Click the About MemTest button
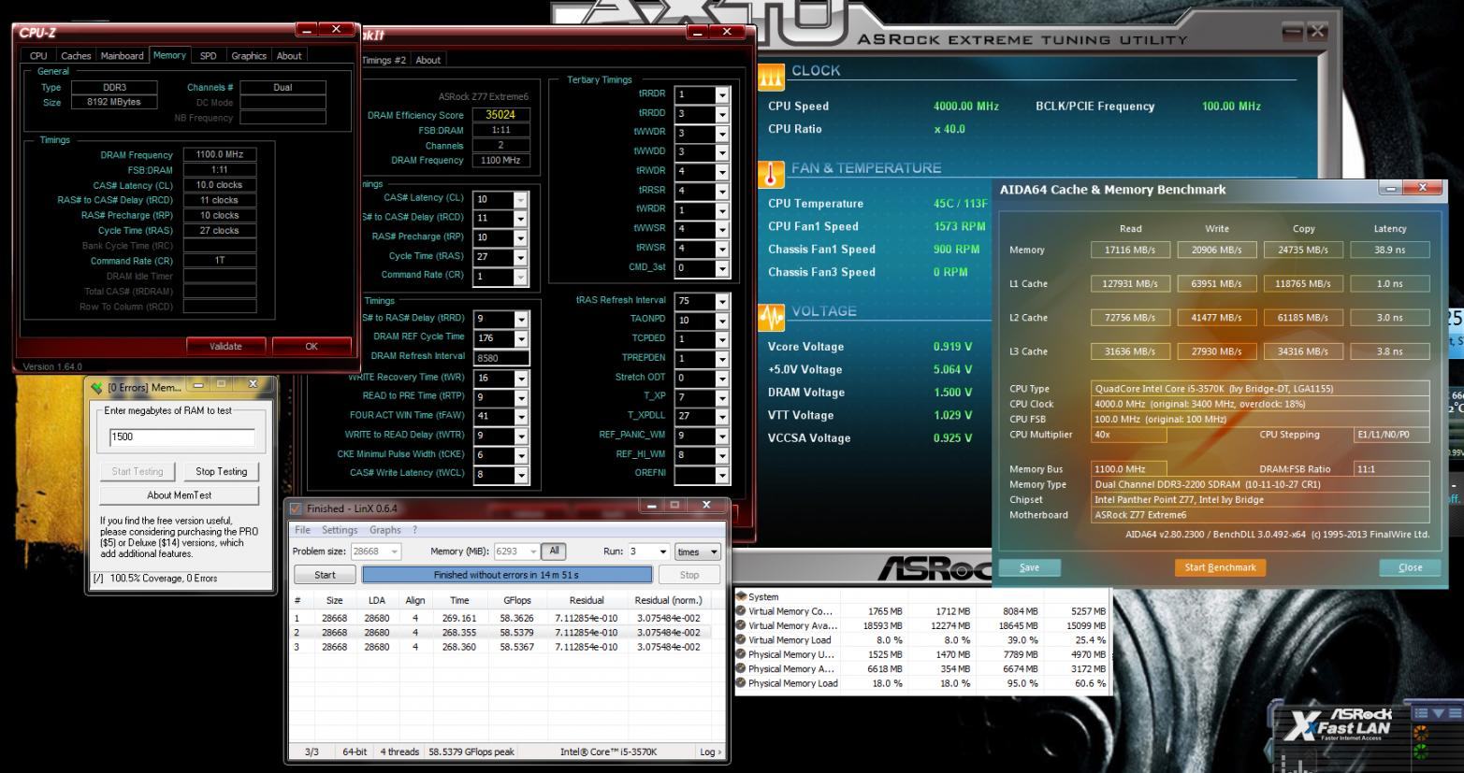This screenshot has width=1464, height=773. pyautogui.click(x=179, y=495)
